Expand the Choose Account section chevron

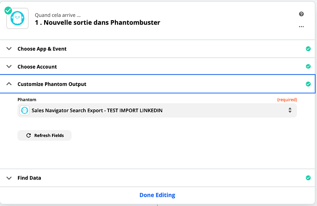9,66
